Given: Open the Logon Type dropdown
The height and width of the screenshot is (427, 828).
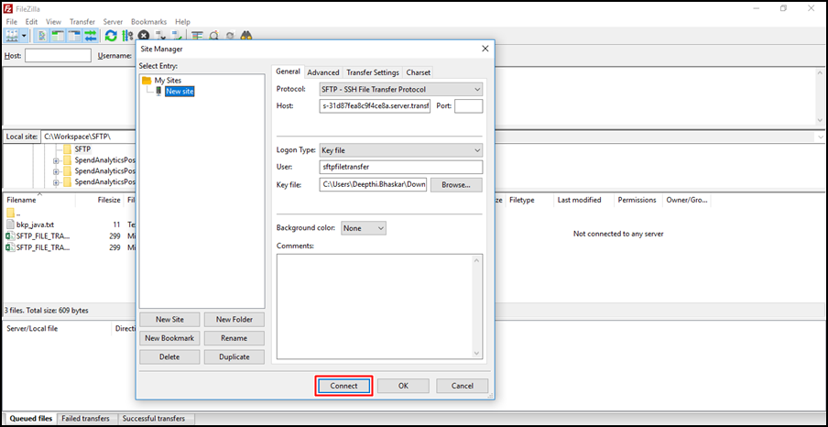Looking at the screenshot, I should pos(401,150).
